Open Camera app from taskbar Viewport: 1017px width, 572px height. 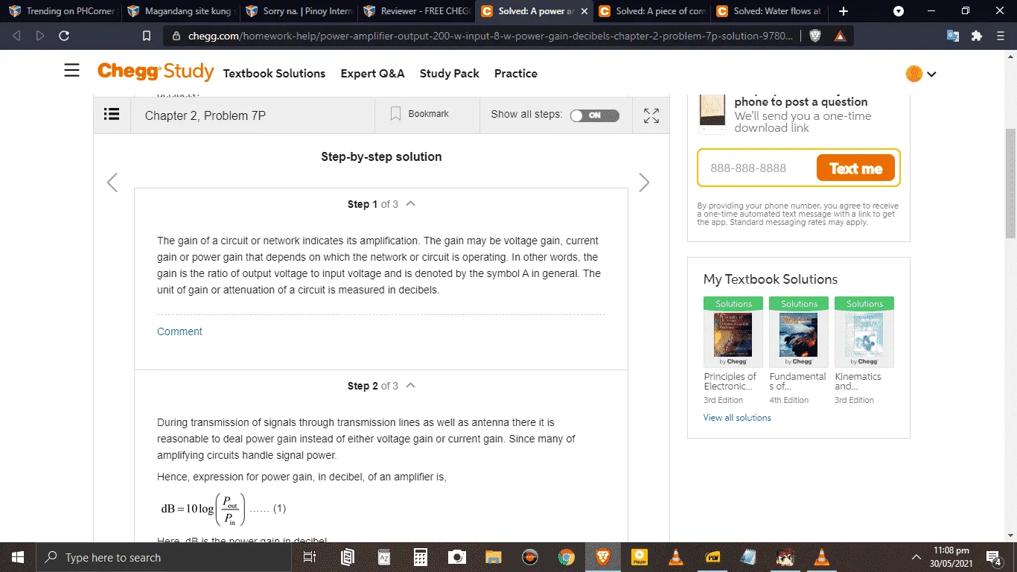click(457, 557)
